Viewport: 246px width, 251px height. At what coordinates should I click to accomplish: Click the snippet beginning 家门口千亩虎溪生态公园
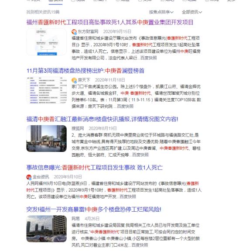[136, 96]
